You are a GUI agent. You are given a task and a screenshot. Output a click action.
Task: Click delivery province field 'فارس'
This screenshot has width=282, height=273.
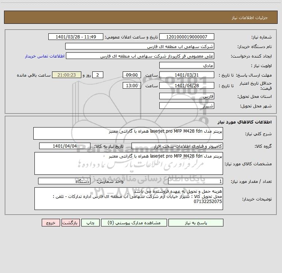[187, 96]
